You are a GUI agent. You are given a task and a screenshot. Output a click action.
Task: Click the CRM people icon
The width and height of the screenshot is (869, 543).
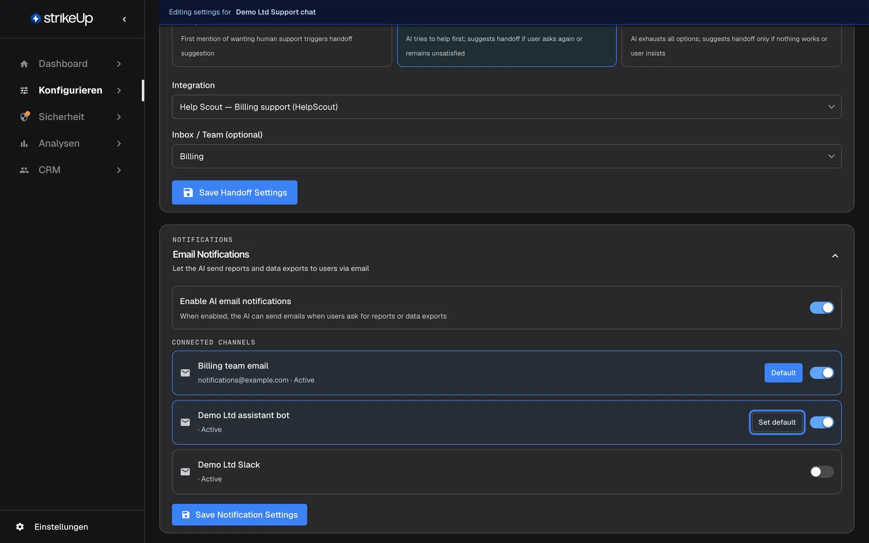pos(24,170)
